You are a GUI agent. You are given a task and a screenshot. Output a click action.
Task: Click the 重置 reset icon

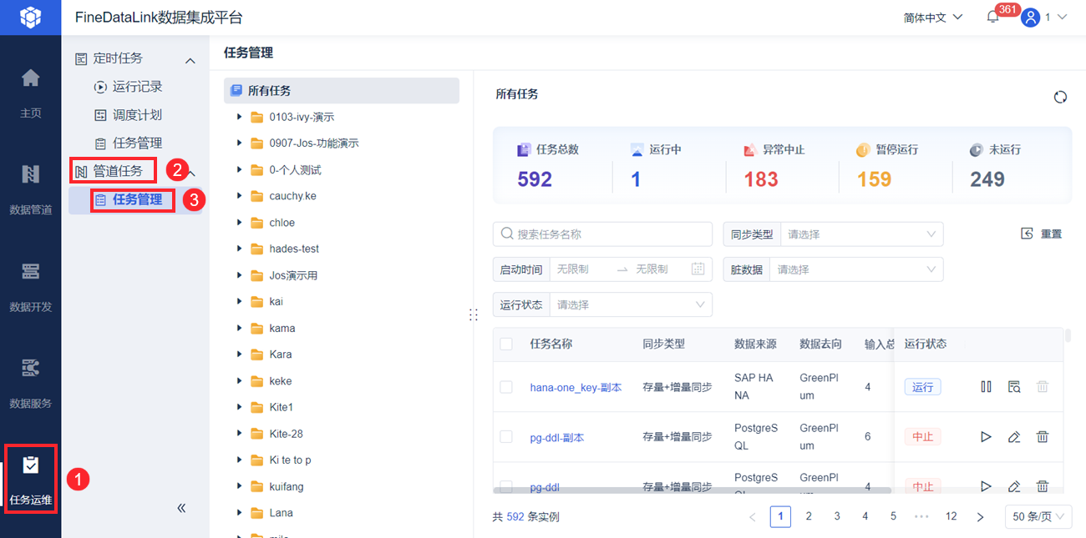pos(1028,234)
